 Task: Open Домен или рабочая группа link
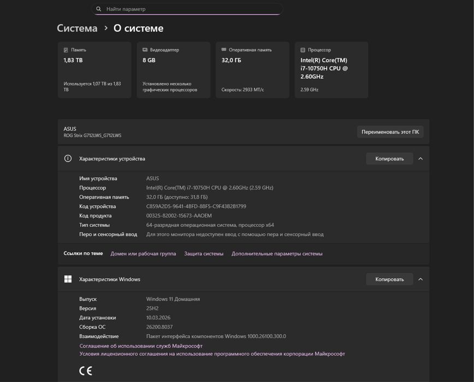143,254
